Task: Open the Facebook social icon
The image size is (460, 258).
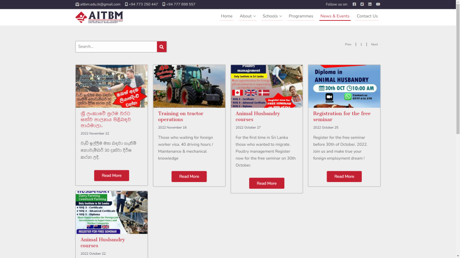Action: pos(354,4)
